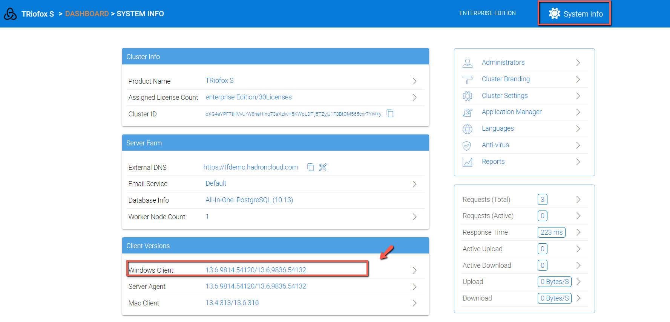This screenshot has width=670, height=322.
Task: Click the Administrators person icon
Action: tap(468, 63)
